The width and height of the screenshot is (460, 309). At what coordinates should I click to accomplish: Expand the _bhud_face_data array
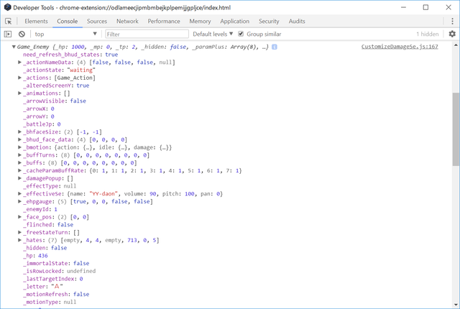click(19, 139)
